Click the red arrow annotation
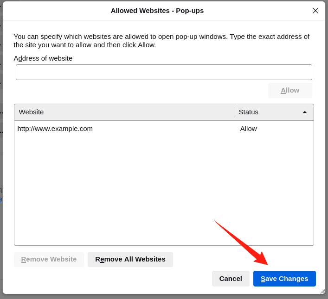The width and height of the screenshot is (328, 299). [x=240, y=243]
